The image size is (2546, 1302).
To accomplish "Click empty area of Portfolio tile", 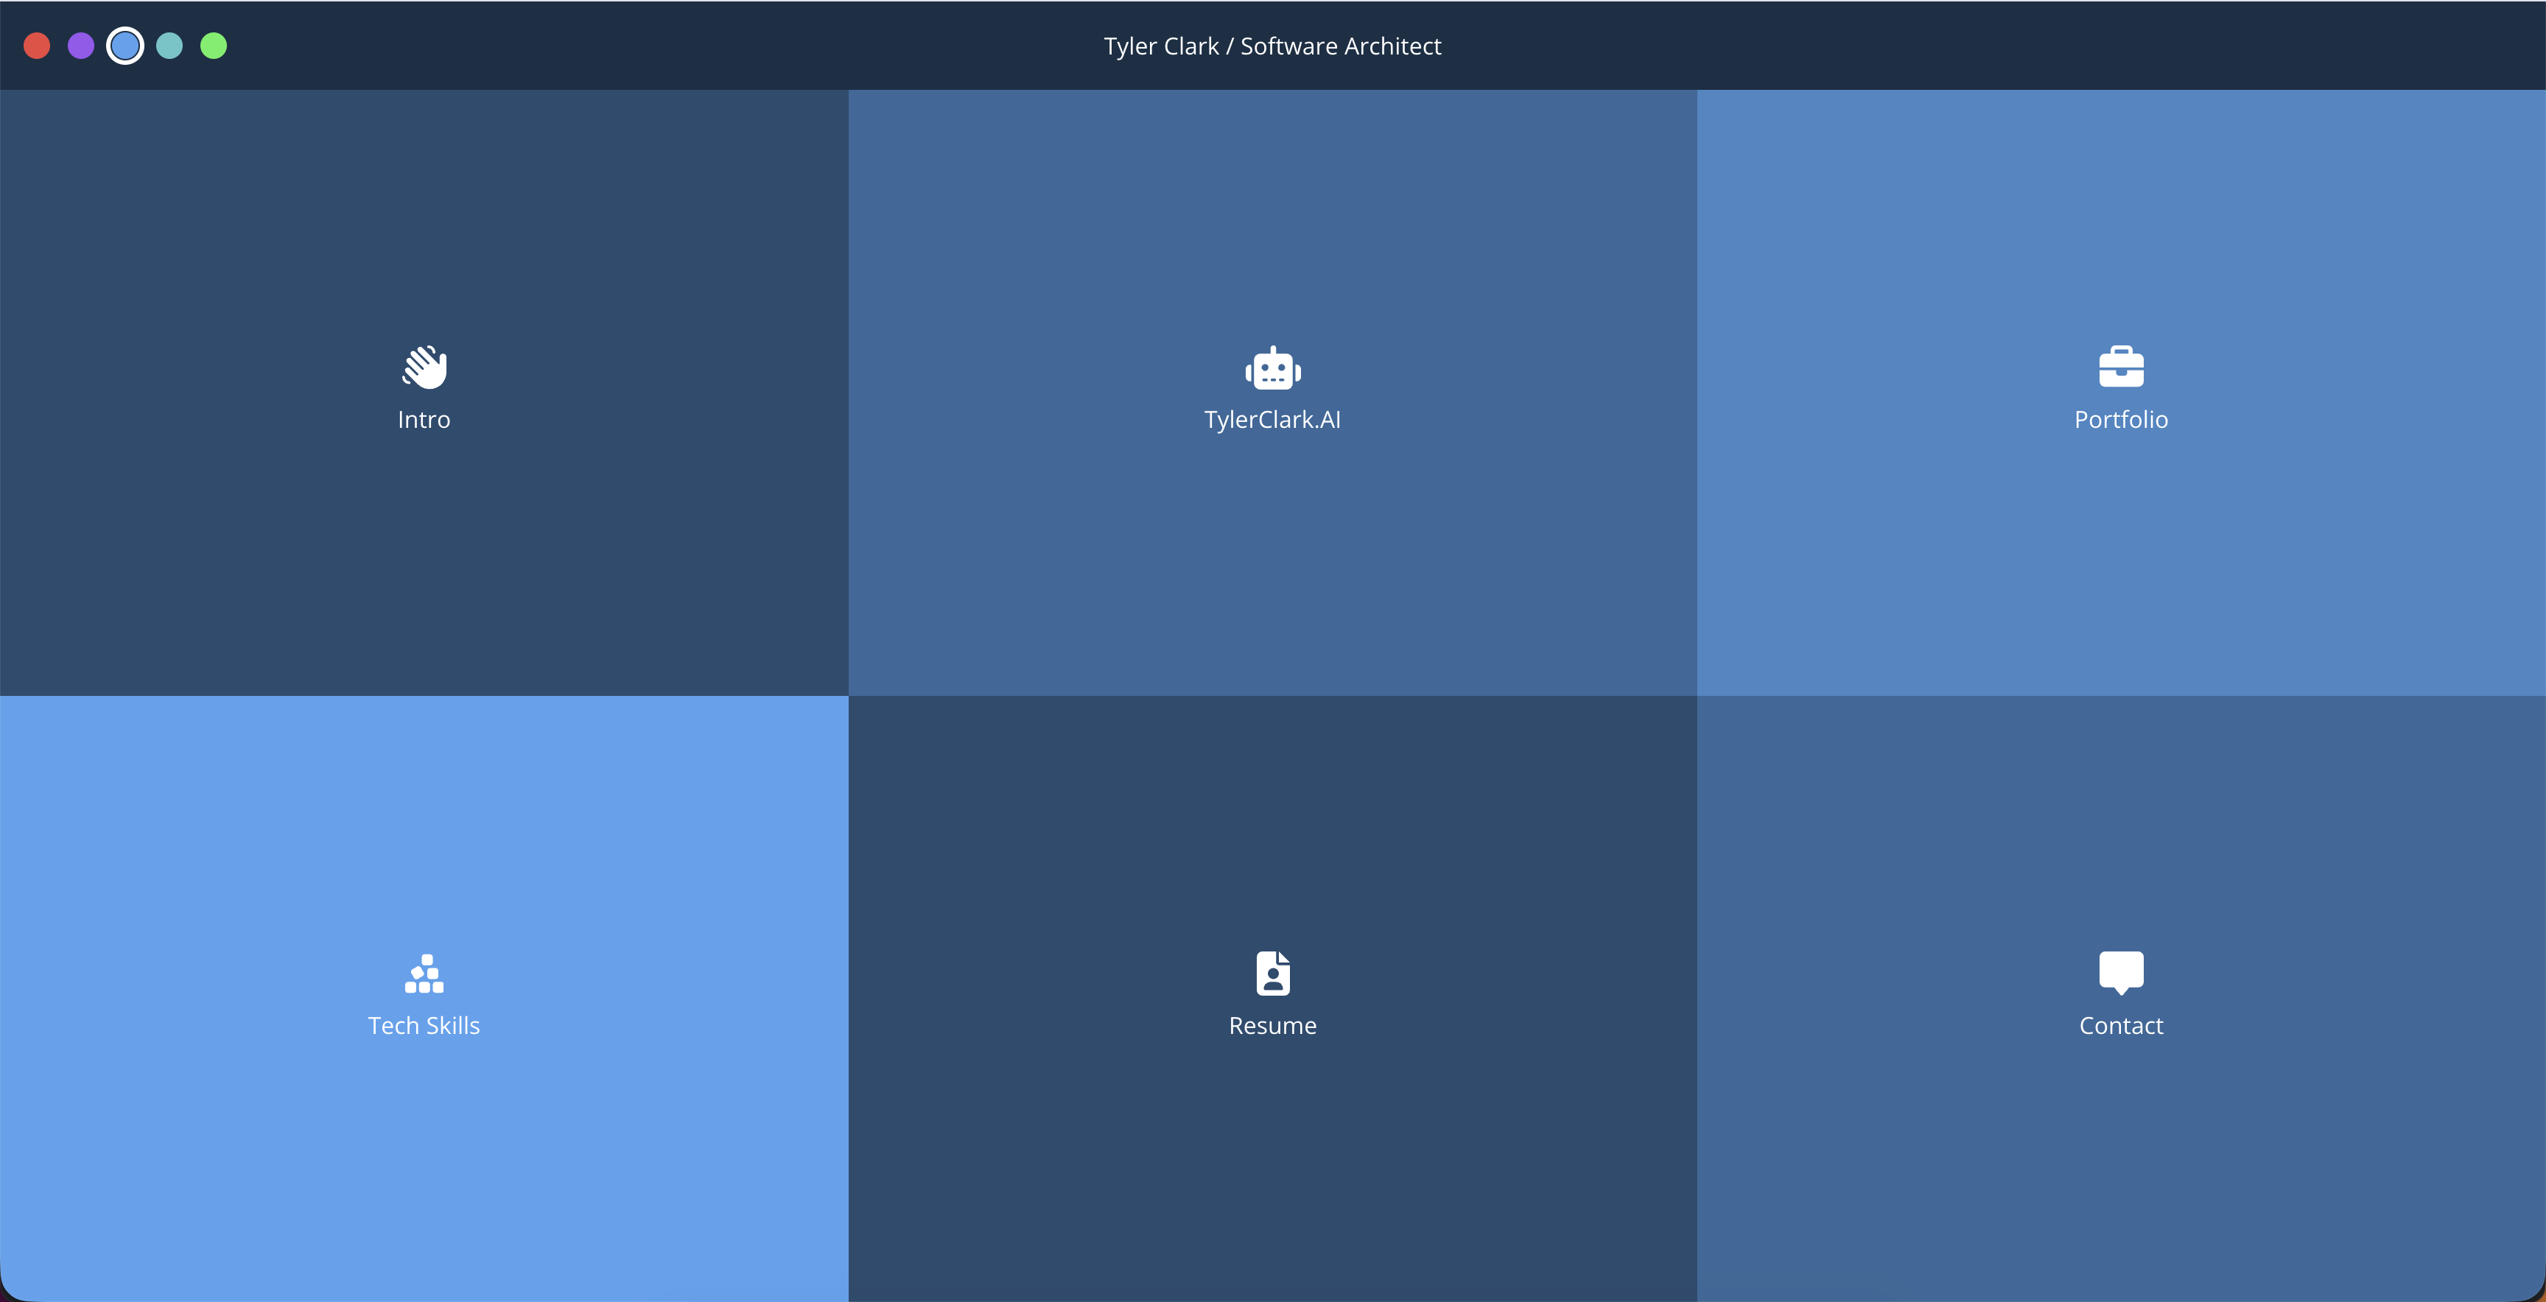I will [x=2120, y=573].
